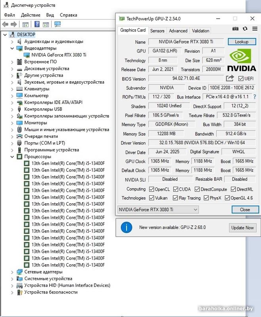Click the Клавиатуры keyboard icon
The height and width of the screenshot is (317, 261).
19,89
